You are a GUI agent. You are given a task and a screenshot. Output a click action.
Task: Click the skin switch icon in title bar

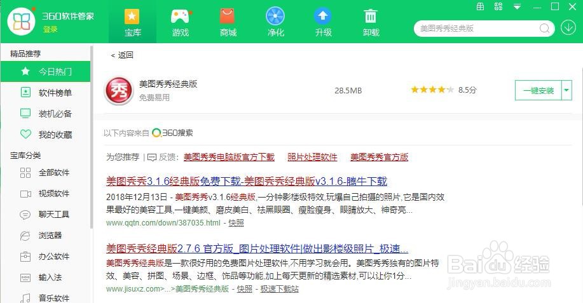pyautogui.click(x=498, y=6)
